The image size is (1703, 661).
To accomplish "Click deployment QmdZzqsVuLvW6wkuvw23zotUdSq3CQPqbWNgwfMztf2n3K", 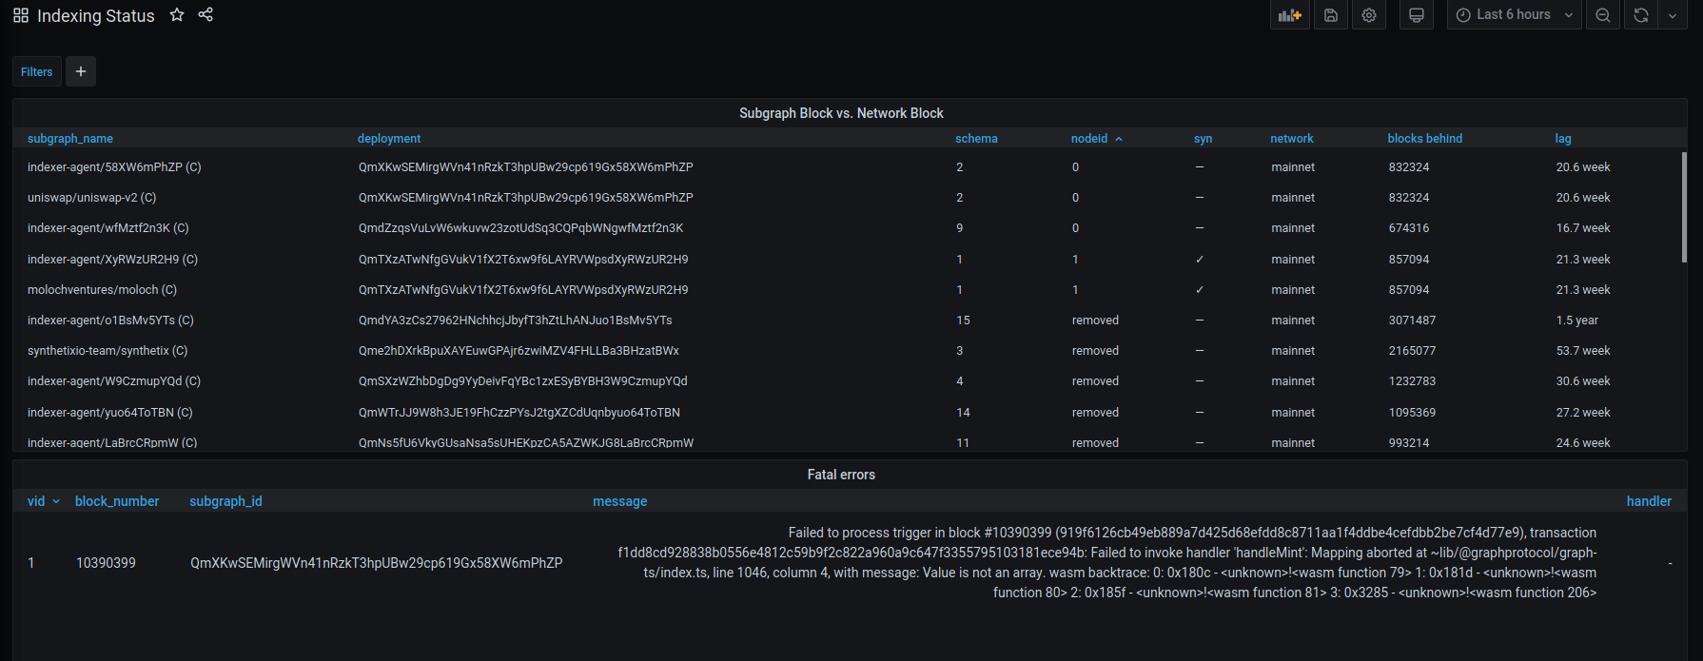I will (520, 228).
